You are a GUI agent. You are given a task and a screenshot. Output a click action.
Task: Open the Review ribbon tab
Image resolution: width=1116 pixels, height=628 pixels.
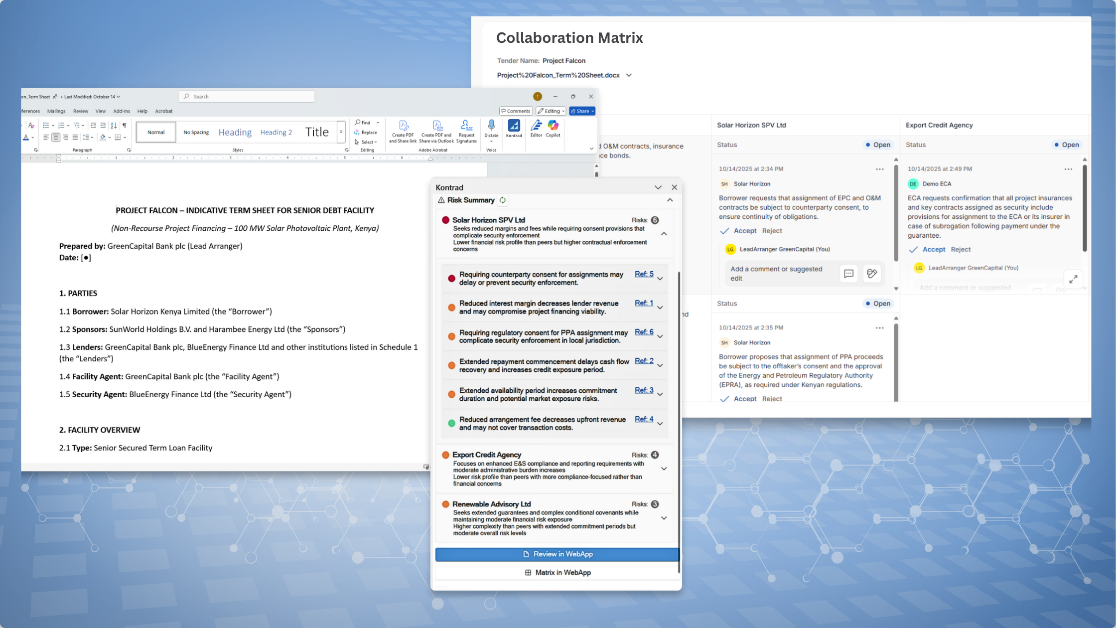81,111
